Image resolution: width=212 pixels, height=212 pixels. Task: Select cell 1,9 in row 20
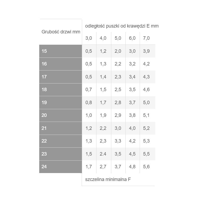coord(103,115)
